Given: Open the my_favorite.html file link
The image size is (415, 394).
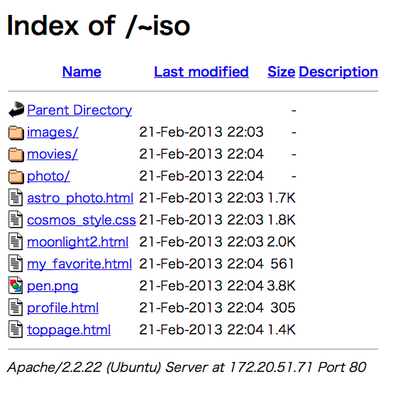Looking at the screenshot, I should coord(79,264).
